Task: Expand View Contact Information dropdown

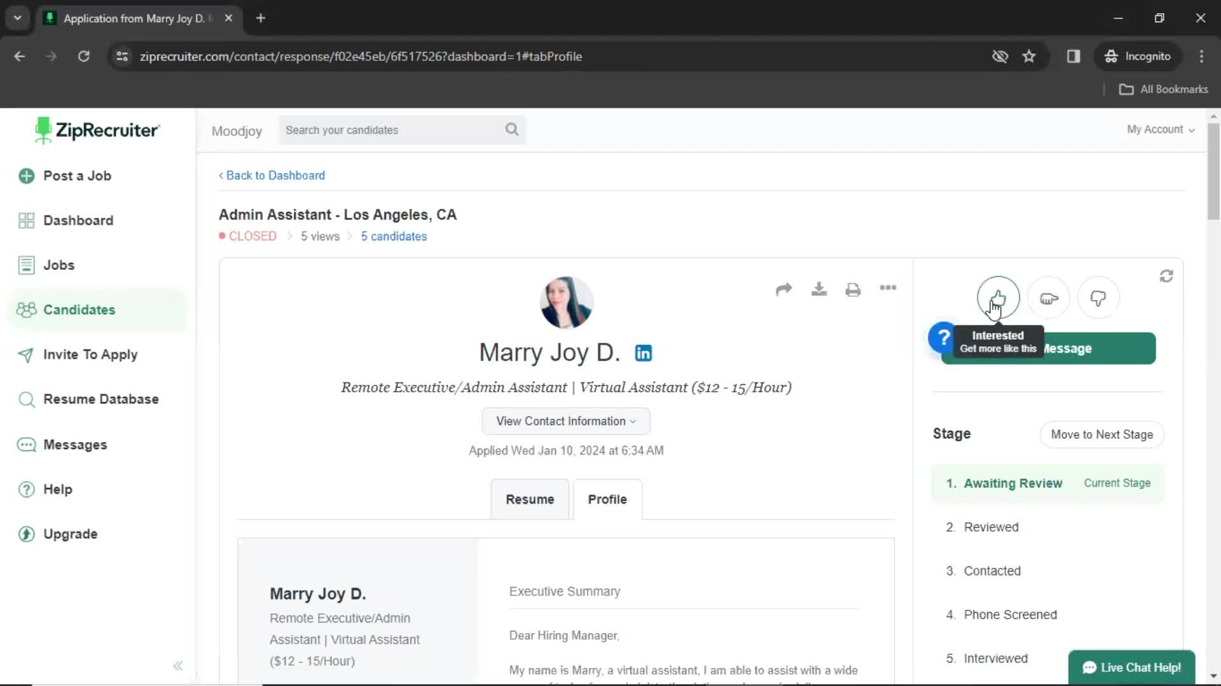Action: point(566,421)
